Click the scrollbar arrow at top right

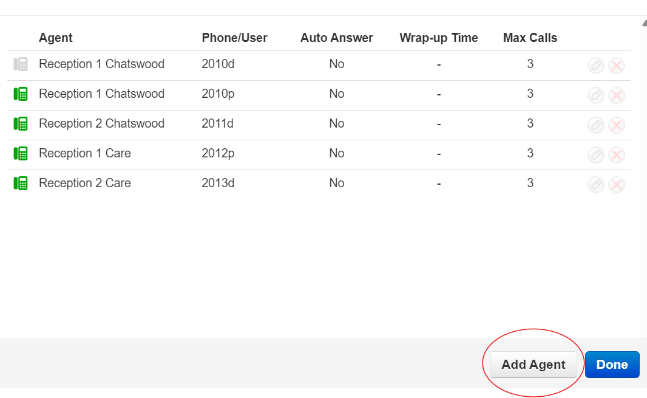643,22
